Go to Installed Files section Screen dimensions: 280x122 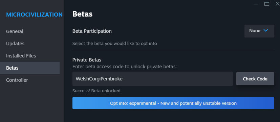click(x=21, y=56)
